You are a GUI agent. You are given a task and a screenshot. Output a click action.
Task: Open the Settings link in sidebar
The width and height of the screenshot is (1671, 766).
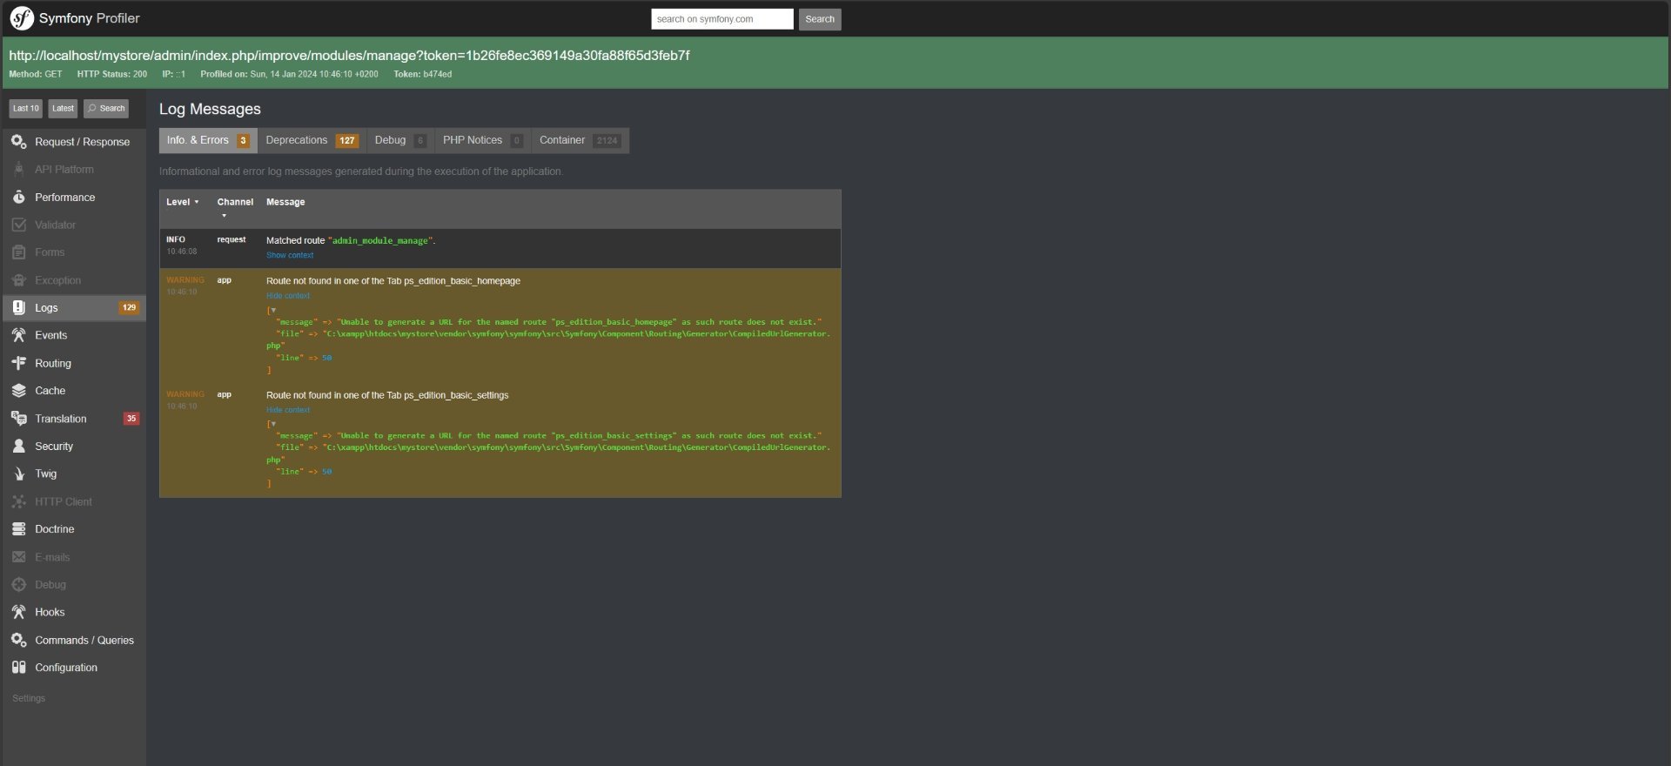click(29, 698)
